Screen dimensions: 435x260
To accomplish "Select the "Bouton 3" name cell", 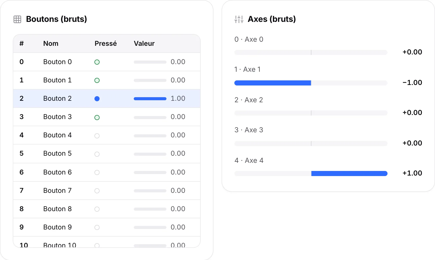I will pyautogui.click(x=57, y=117).
